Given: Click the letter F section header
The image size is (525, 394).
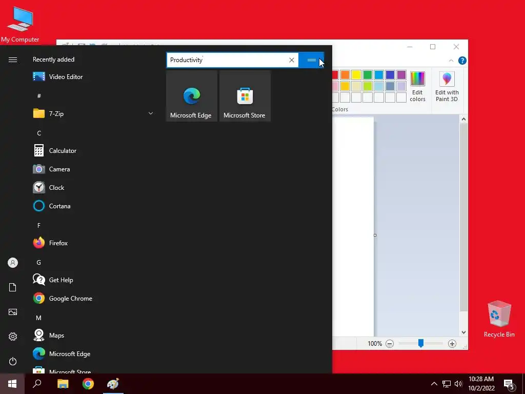Looking at the screenshot, I should coord(39,226).
